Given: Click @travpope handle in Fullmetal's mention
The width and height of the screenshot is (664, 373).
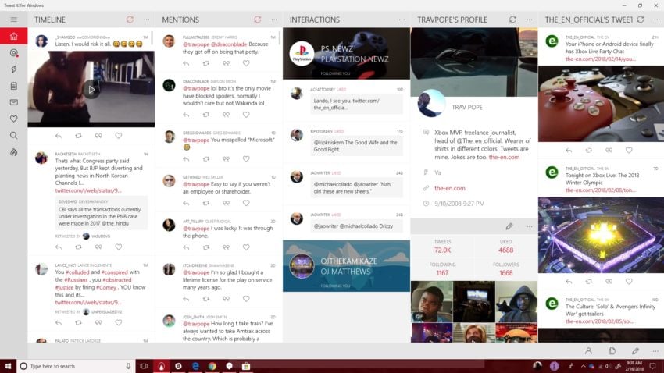Looking at the screenshot, I should click(x=196, y=44).
